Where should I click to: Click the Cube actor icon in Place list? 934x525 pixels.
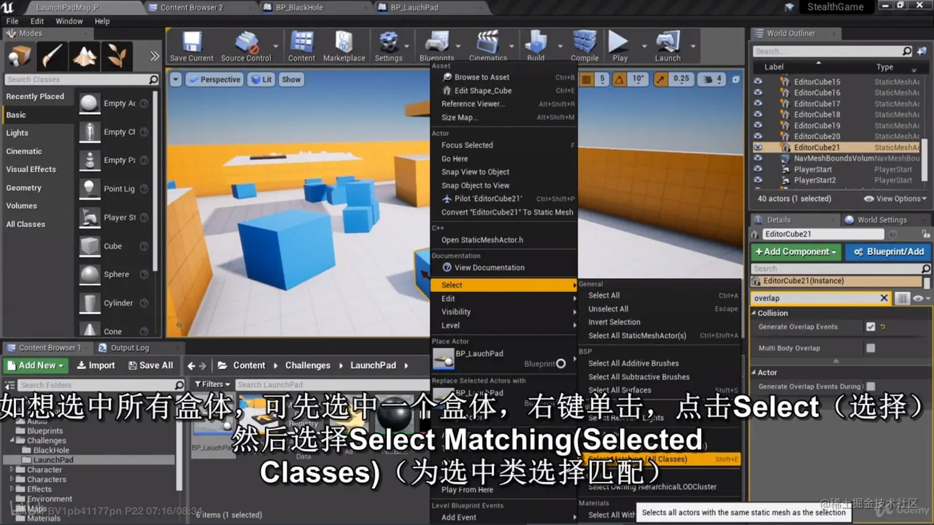click(90, 246)
